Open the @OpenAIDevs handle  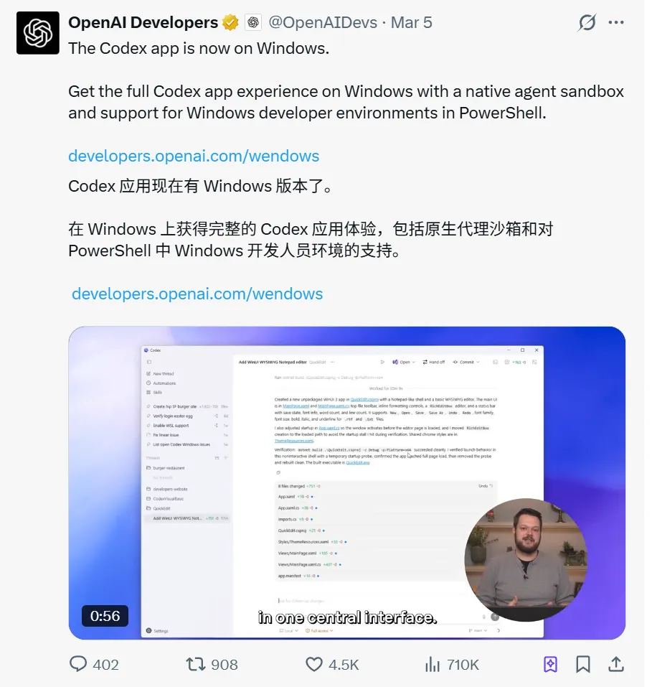click(x=323, y=23)
